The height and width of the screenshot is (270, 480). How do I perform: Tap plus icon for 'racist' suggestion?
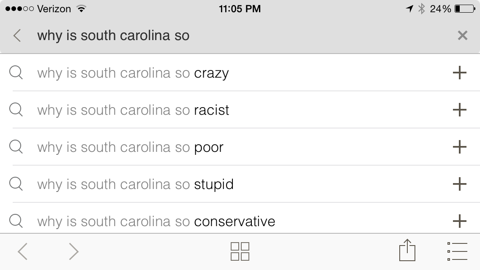(460, 110)
